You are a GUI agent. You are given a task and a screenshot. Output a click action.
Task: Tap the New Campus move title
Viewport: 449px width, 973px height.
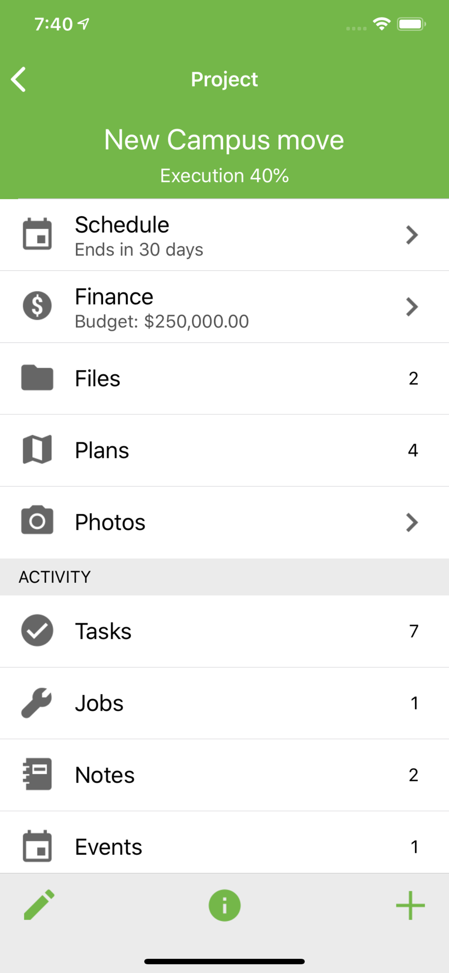(224, 140)
